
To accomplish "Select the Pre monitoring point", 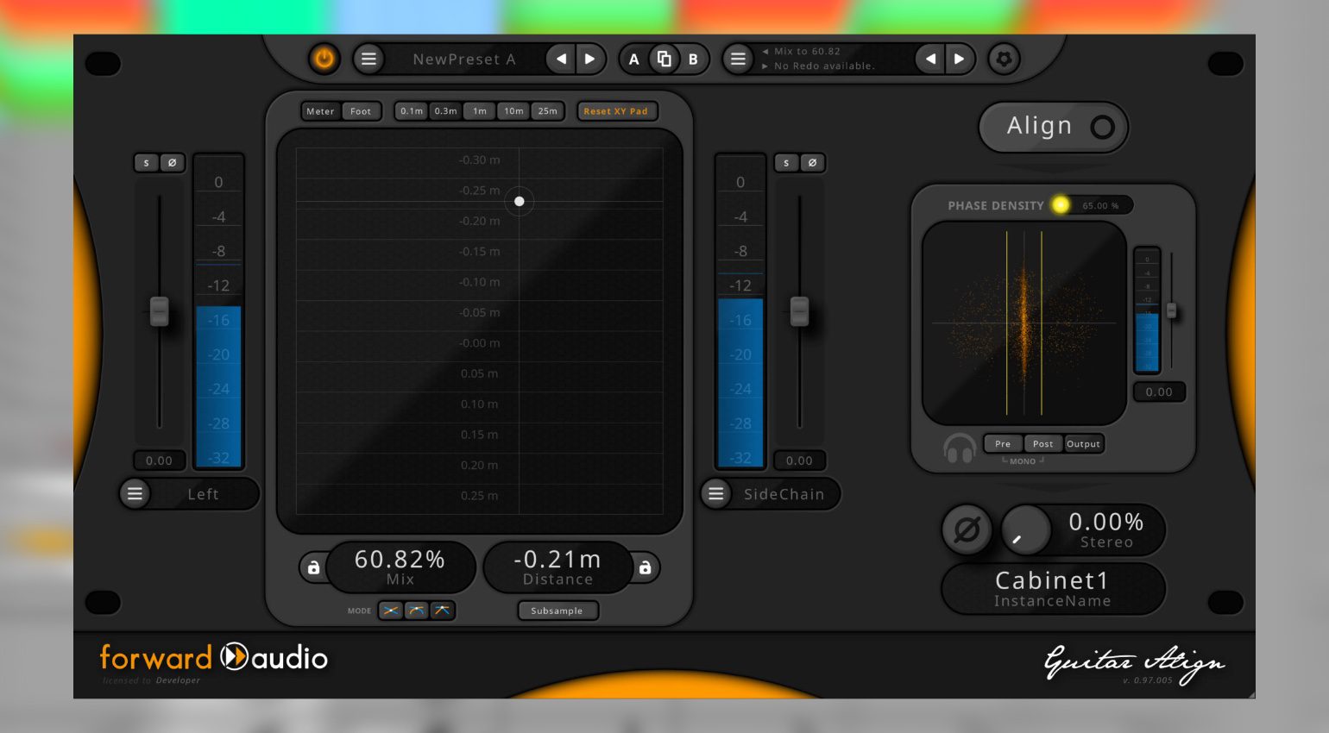I will click(1003, 444).
